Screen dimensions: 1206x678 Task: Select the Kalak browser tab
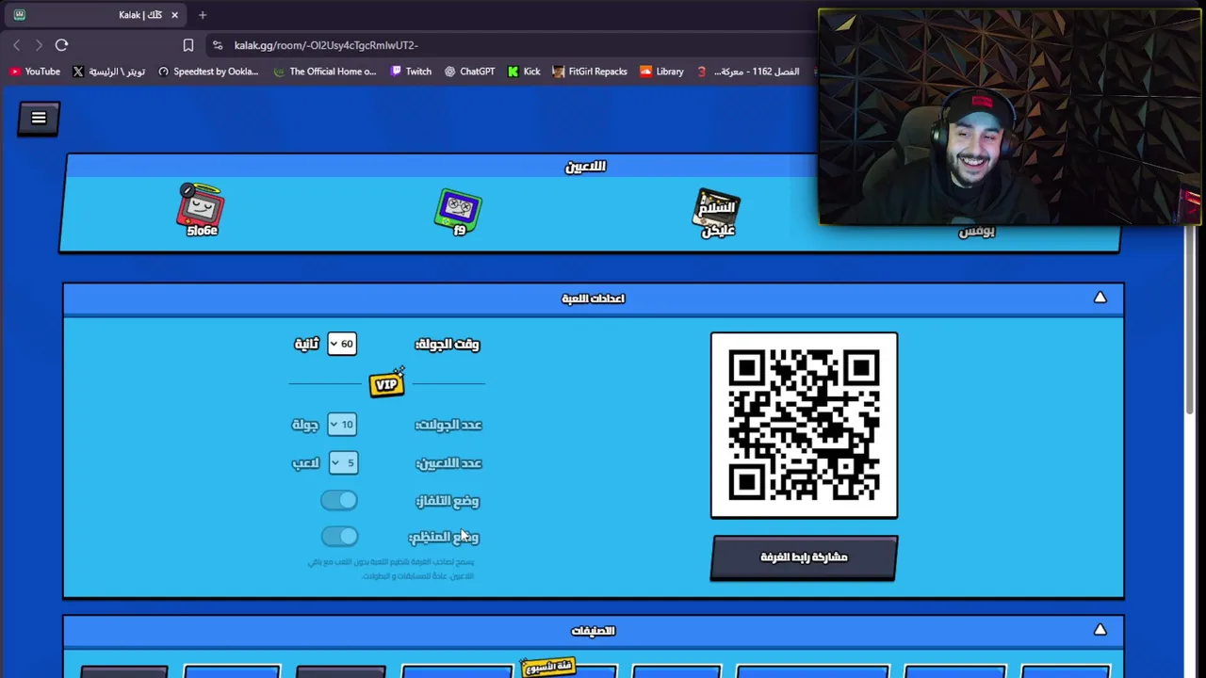point(94,15)
